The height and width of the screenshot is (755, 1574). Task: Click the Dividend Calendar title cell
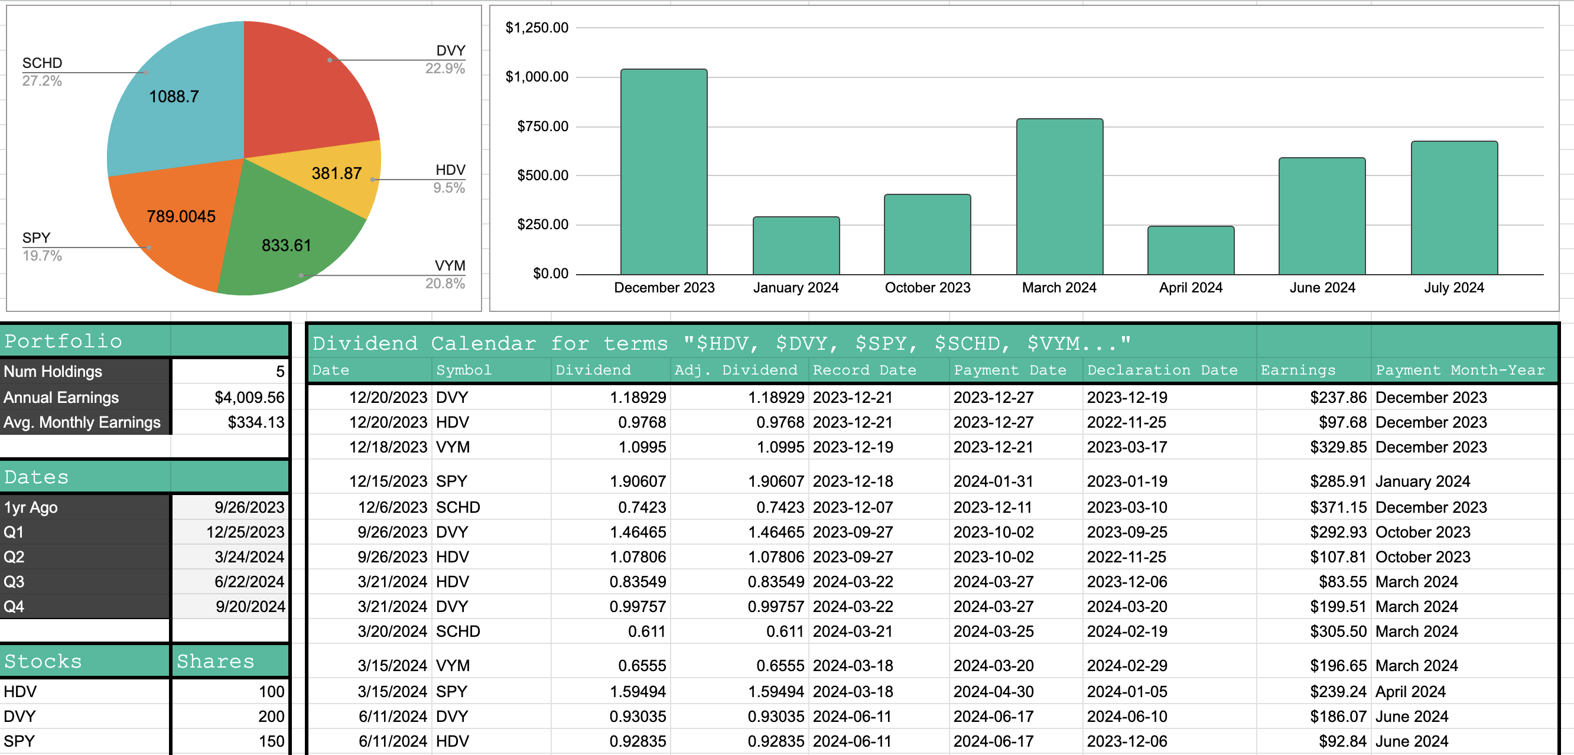point(721,343)
